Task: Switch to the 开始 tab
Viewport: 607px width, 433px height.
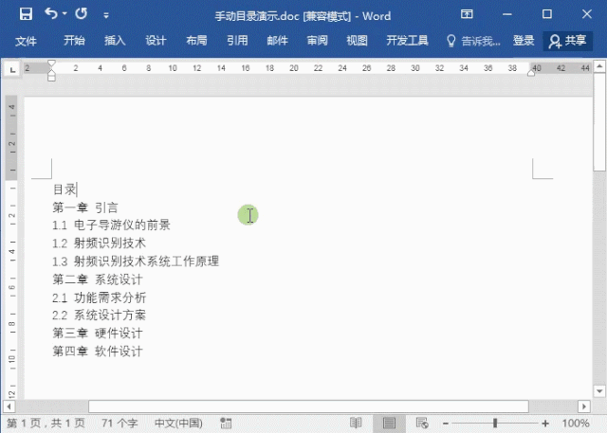Action: click(74, 41)
